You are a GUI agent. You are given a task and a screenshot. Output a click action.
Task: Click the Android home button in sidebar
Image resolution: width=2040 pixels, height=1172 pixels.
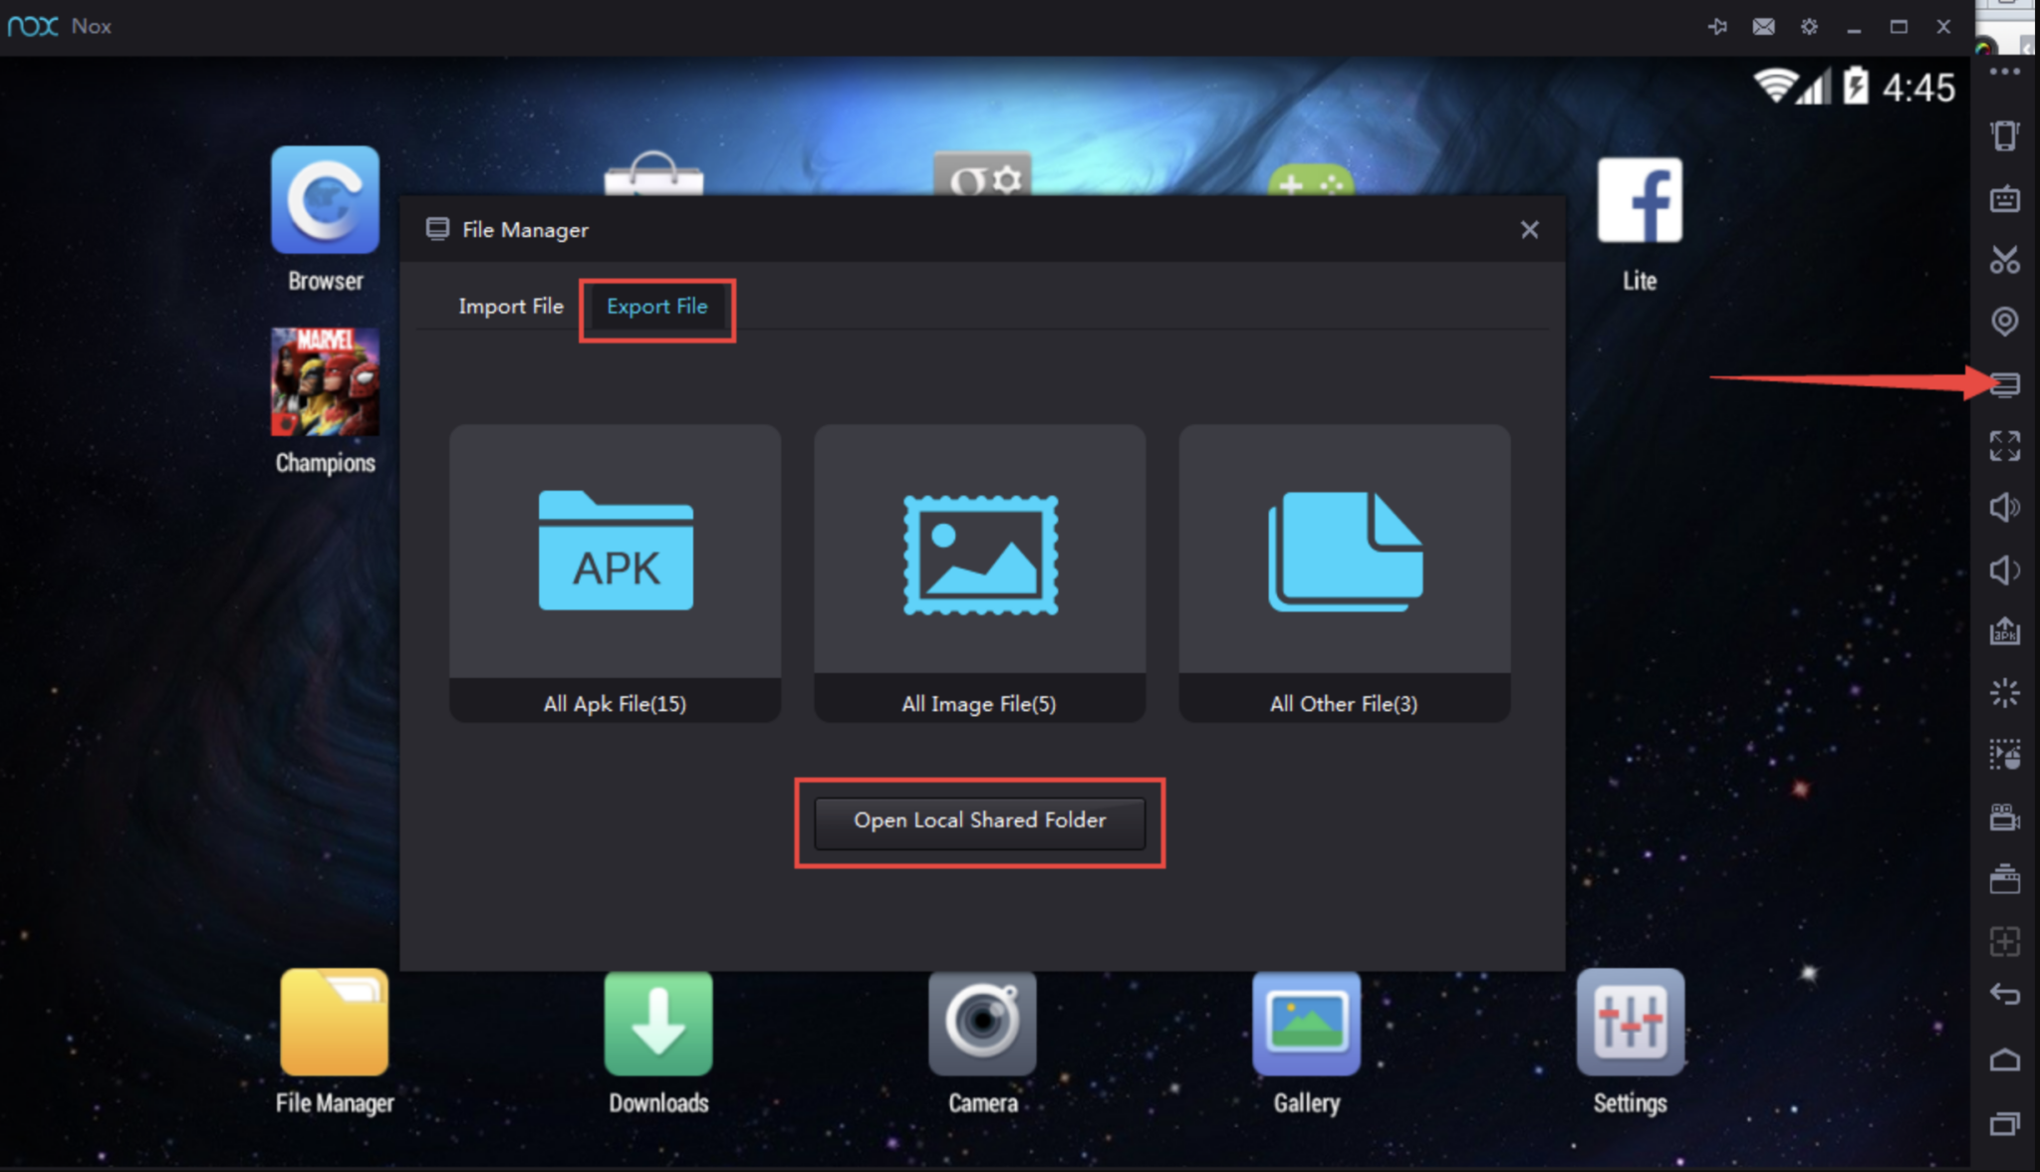2004,1059
